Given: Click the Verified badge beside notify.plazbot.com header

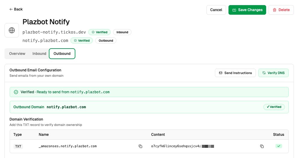Looking at the screenshot, I should point(82,40).
